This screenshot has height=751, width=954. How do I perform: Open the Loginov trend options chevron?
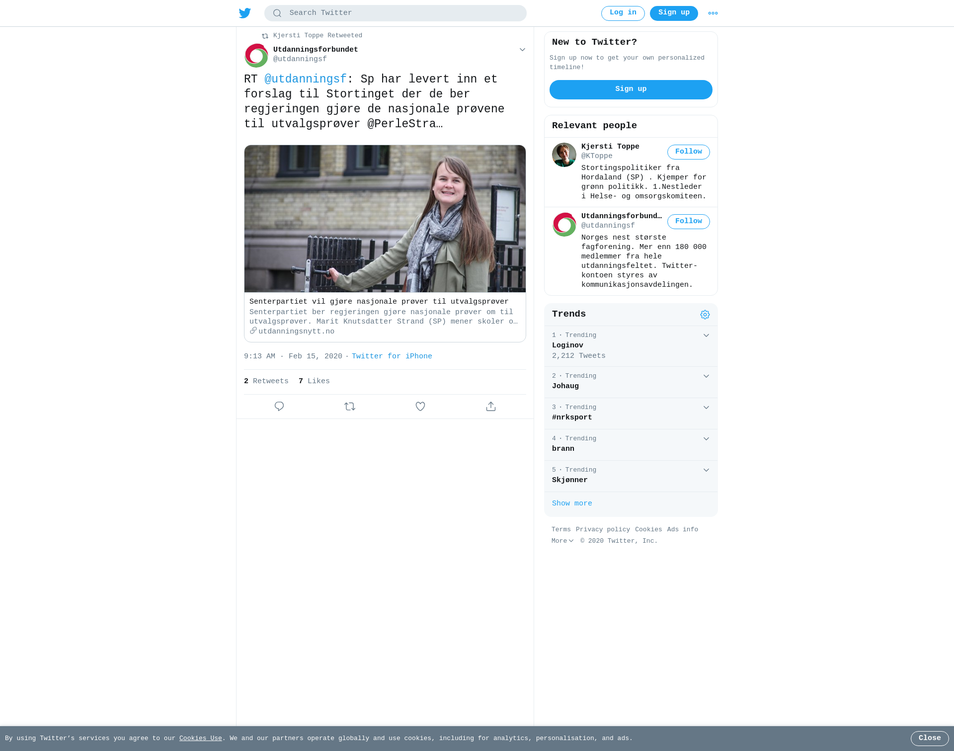706,335
